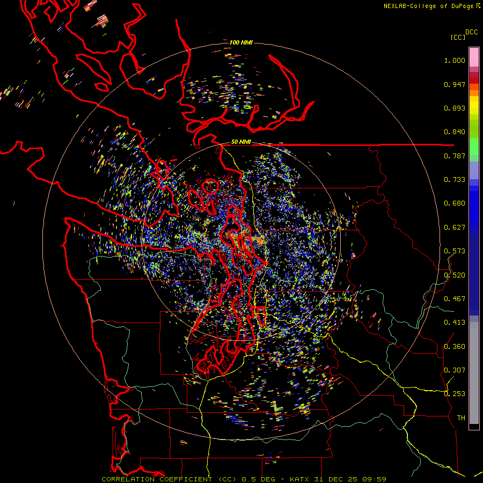Click the 31 DEC 25 09:59 timestamp
483x483 pixels.
point(350,479)
